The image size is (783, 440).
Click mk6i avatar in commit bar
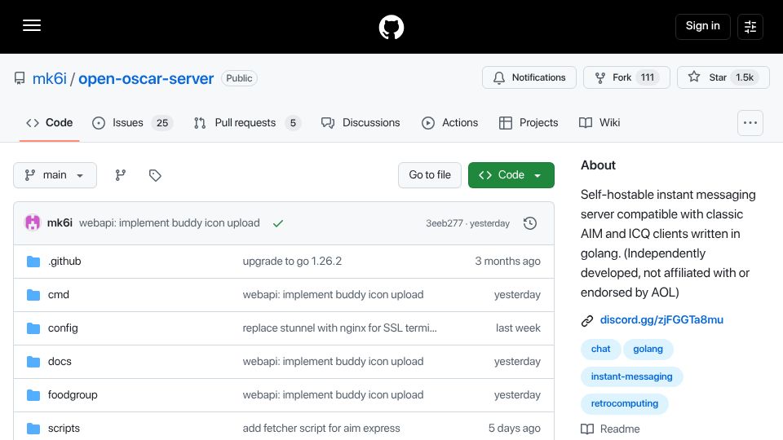point(33,222)
